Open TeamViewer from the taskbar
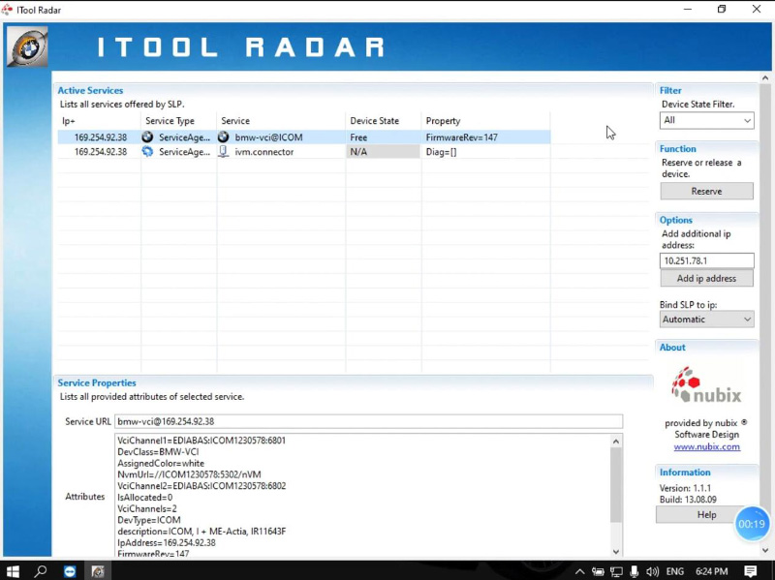Image resolution: width=775 pixels, height=580 pixels. click(x=70, y=571)
